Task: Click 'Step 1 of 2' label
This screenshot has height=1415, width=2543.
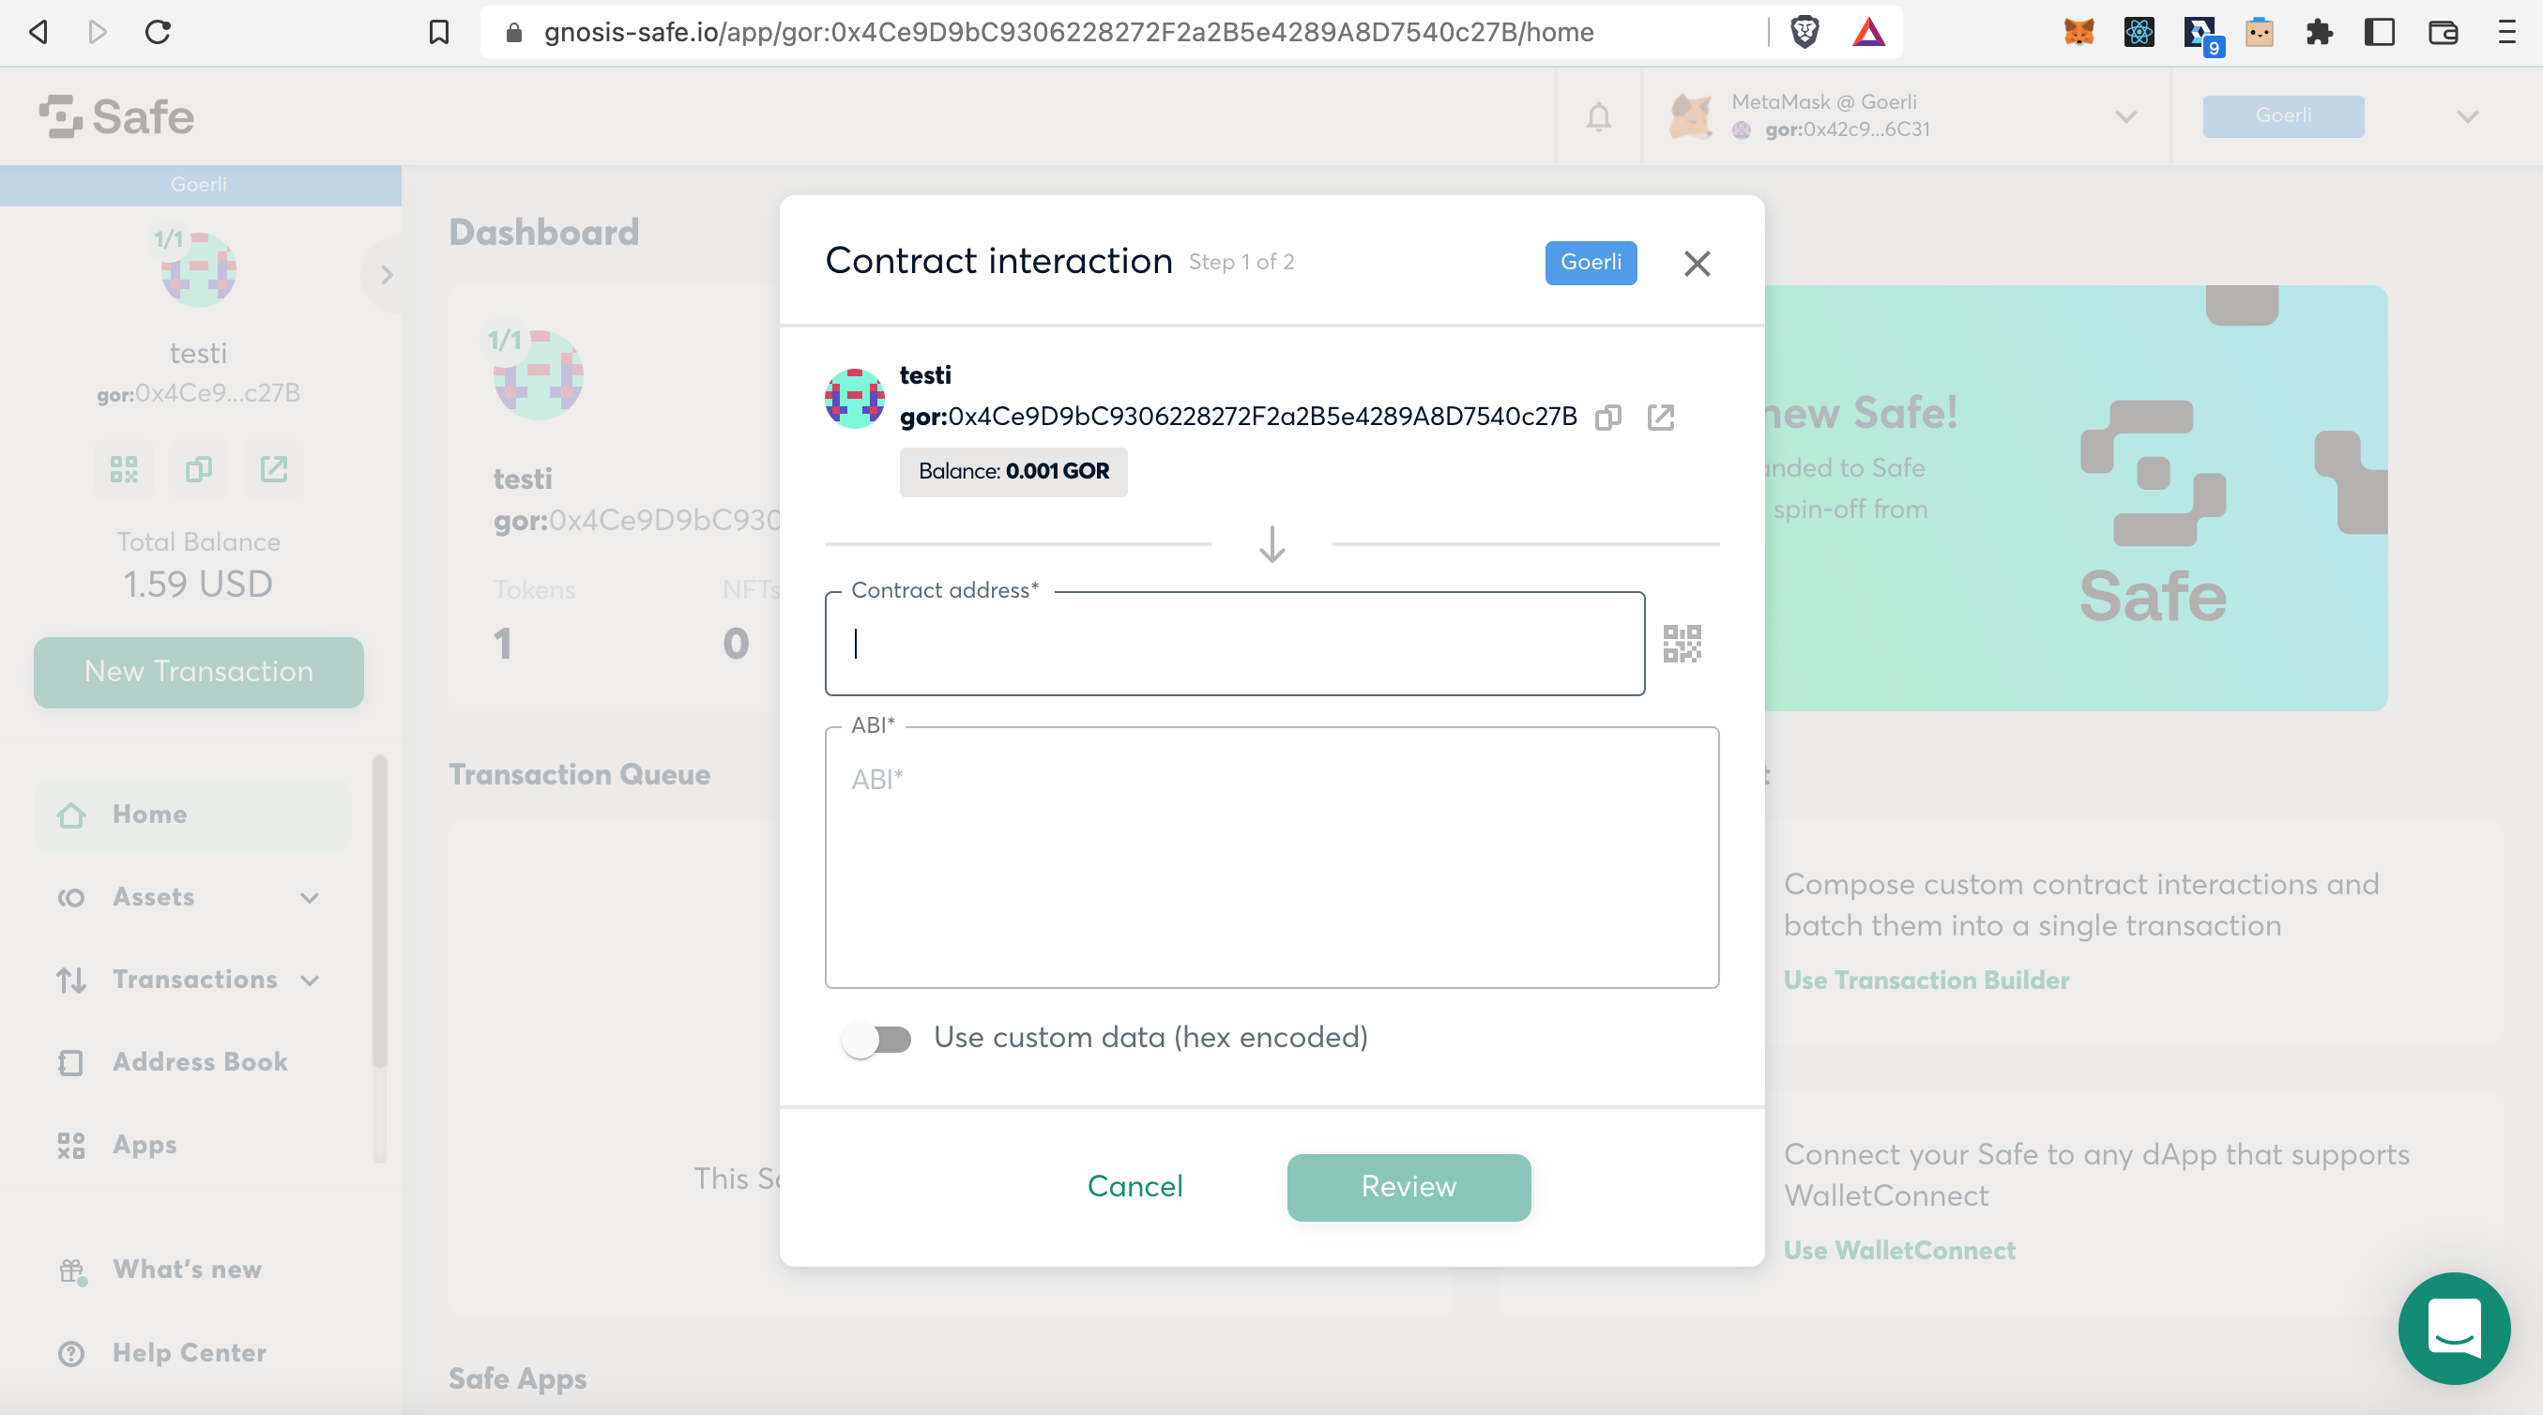Action: coord(1241,263)
